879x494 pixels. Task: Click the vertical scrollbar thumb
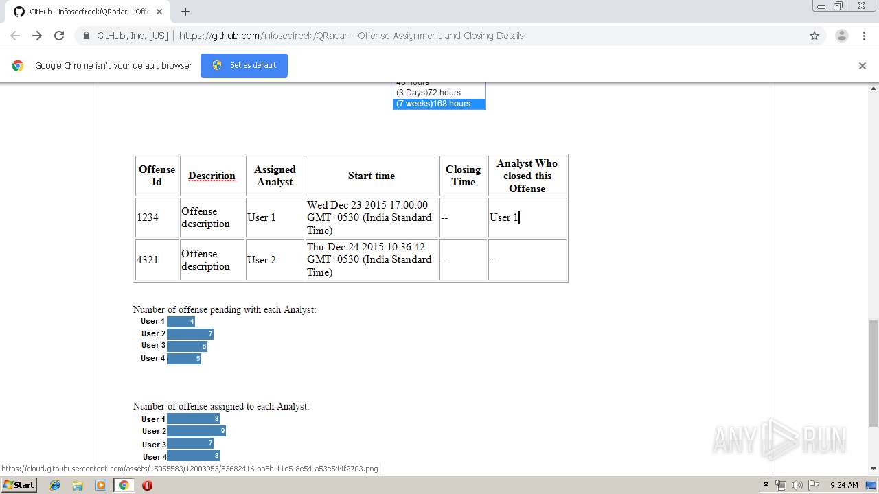coord(874,373)
